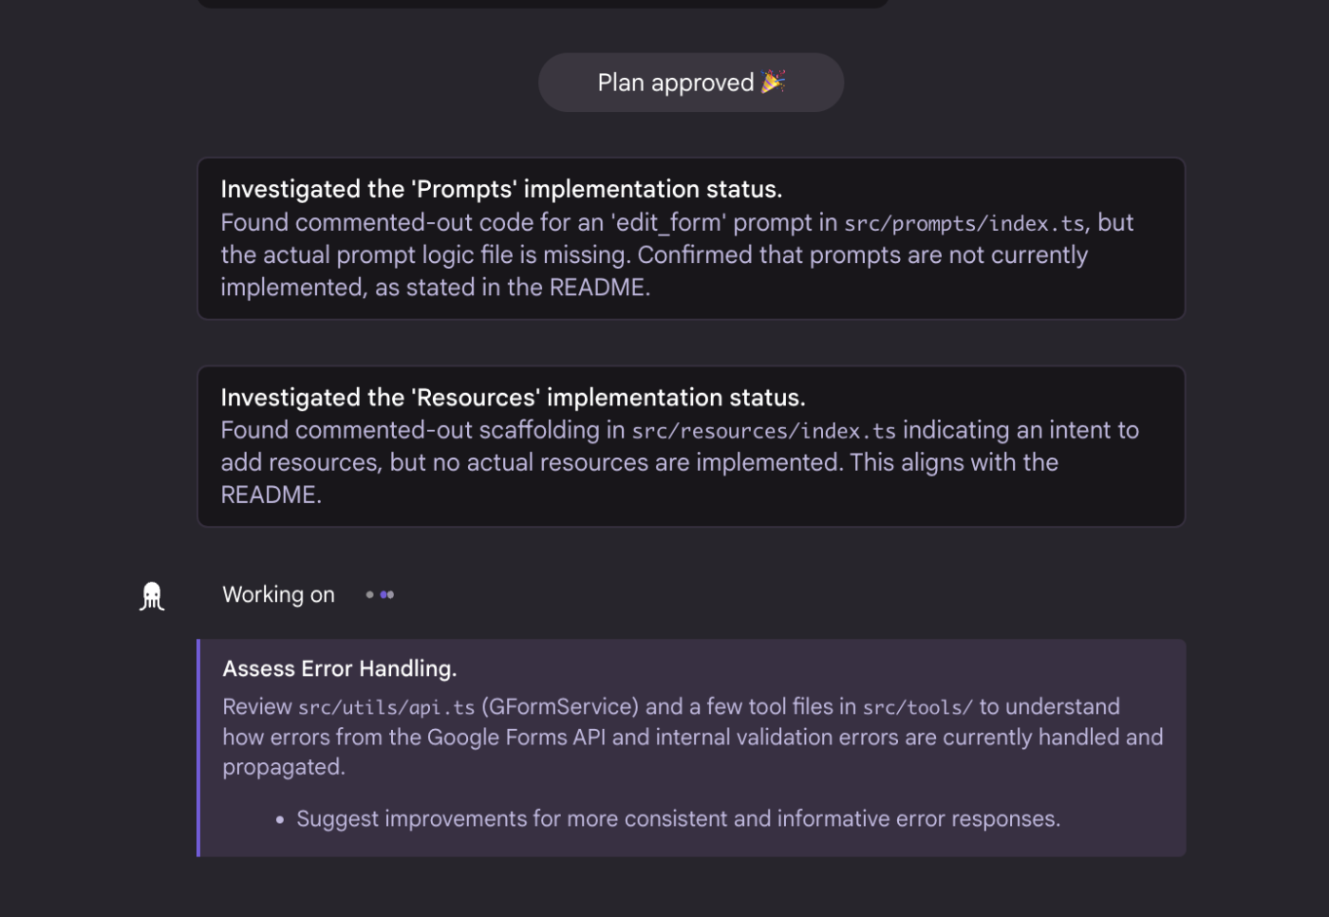Screen dimensions: 1329x917
Task: Select the src/tools/ folder path
Action: pos(918,708)
